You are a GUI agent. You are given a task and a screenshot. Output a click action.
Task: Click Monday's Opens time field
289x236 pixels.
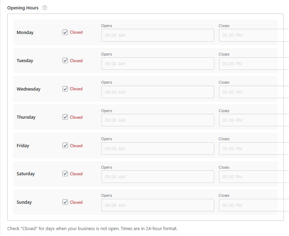(158, 35)
